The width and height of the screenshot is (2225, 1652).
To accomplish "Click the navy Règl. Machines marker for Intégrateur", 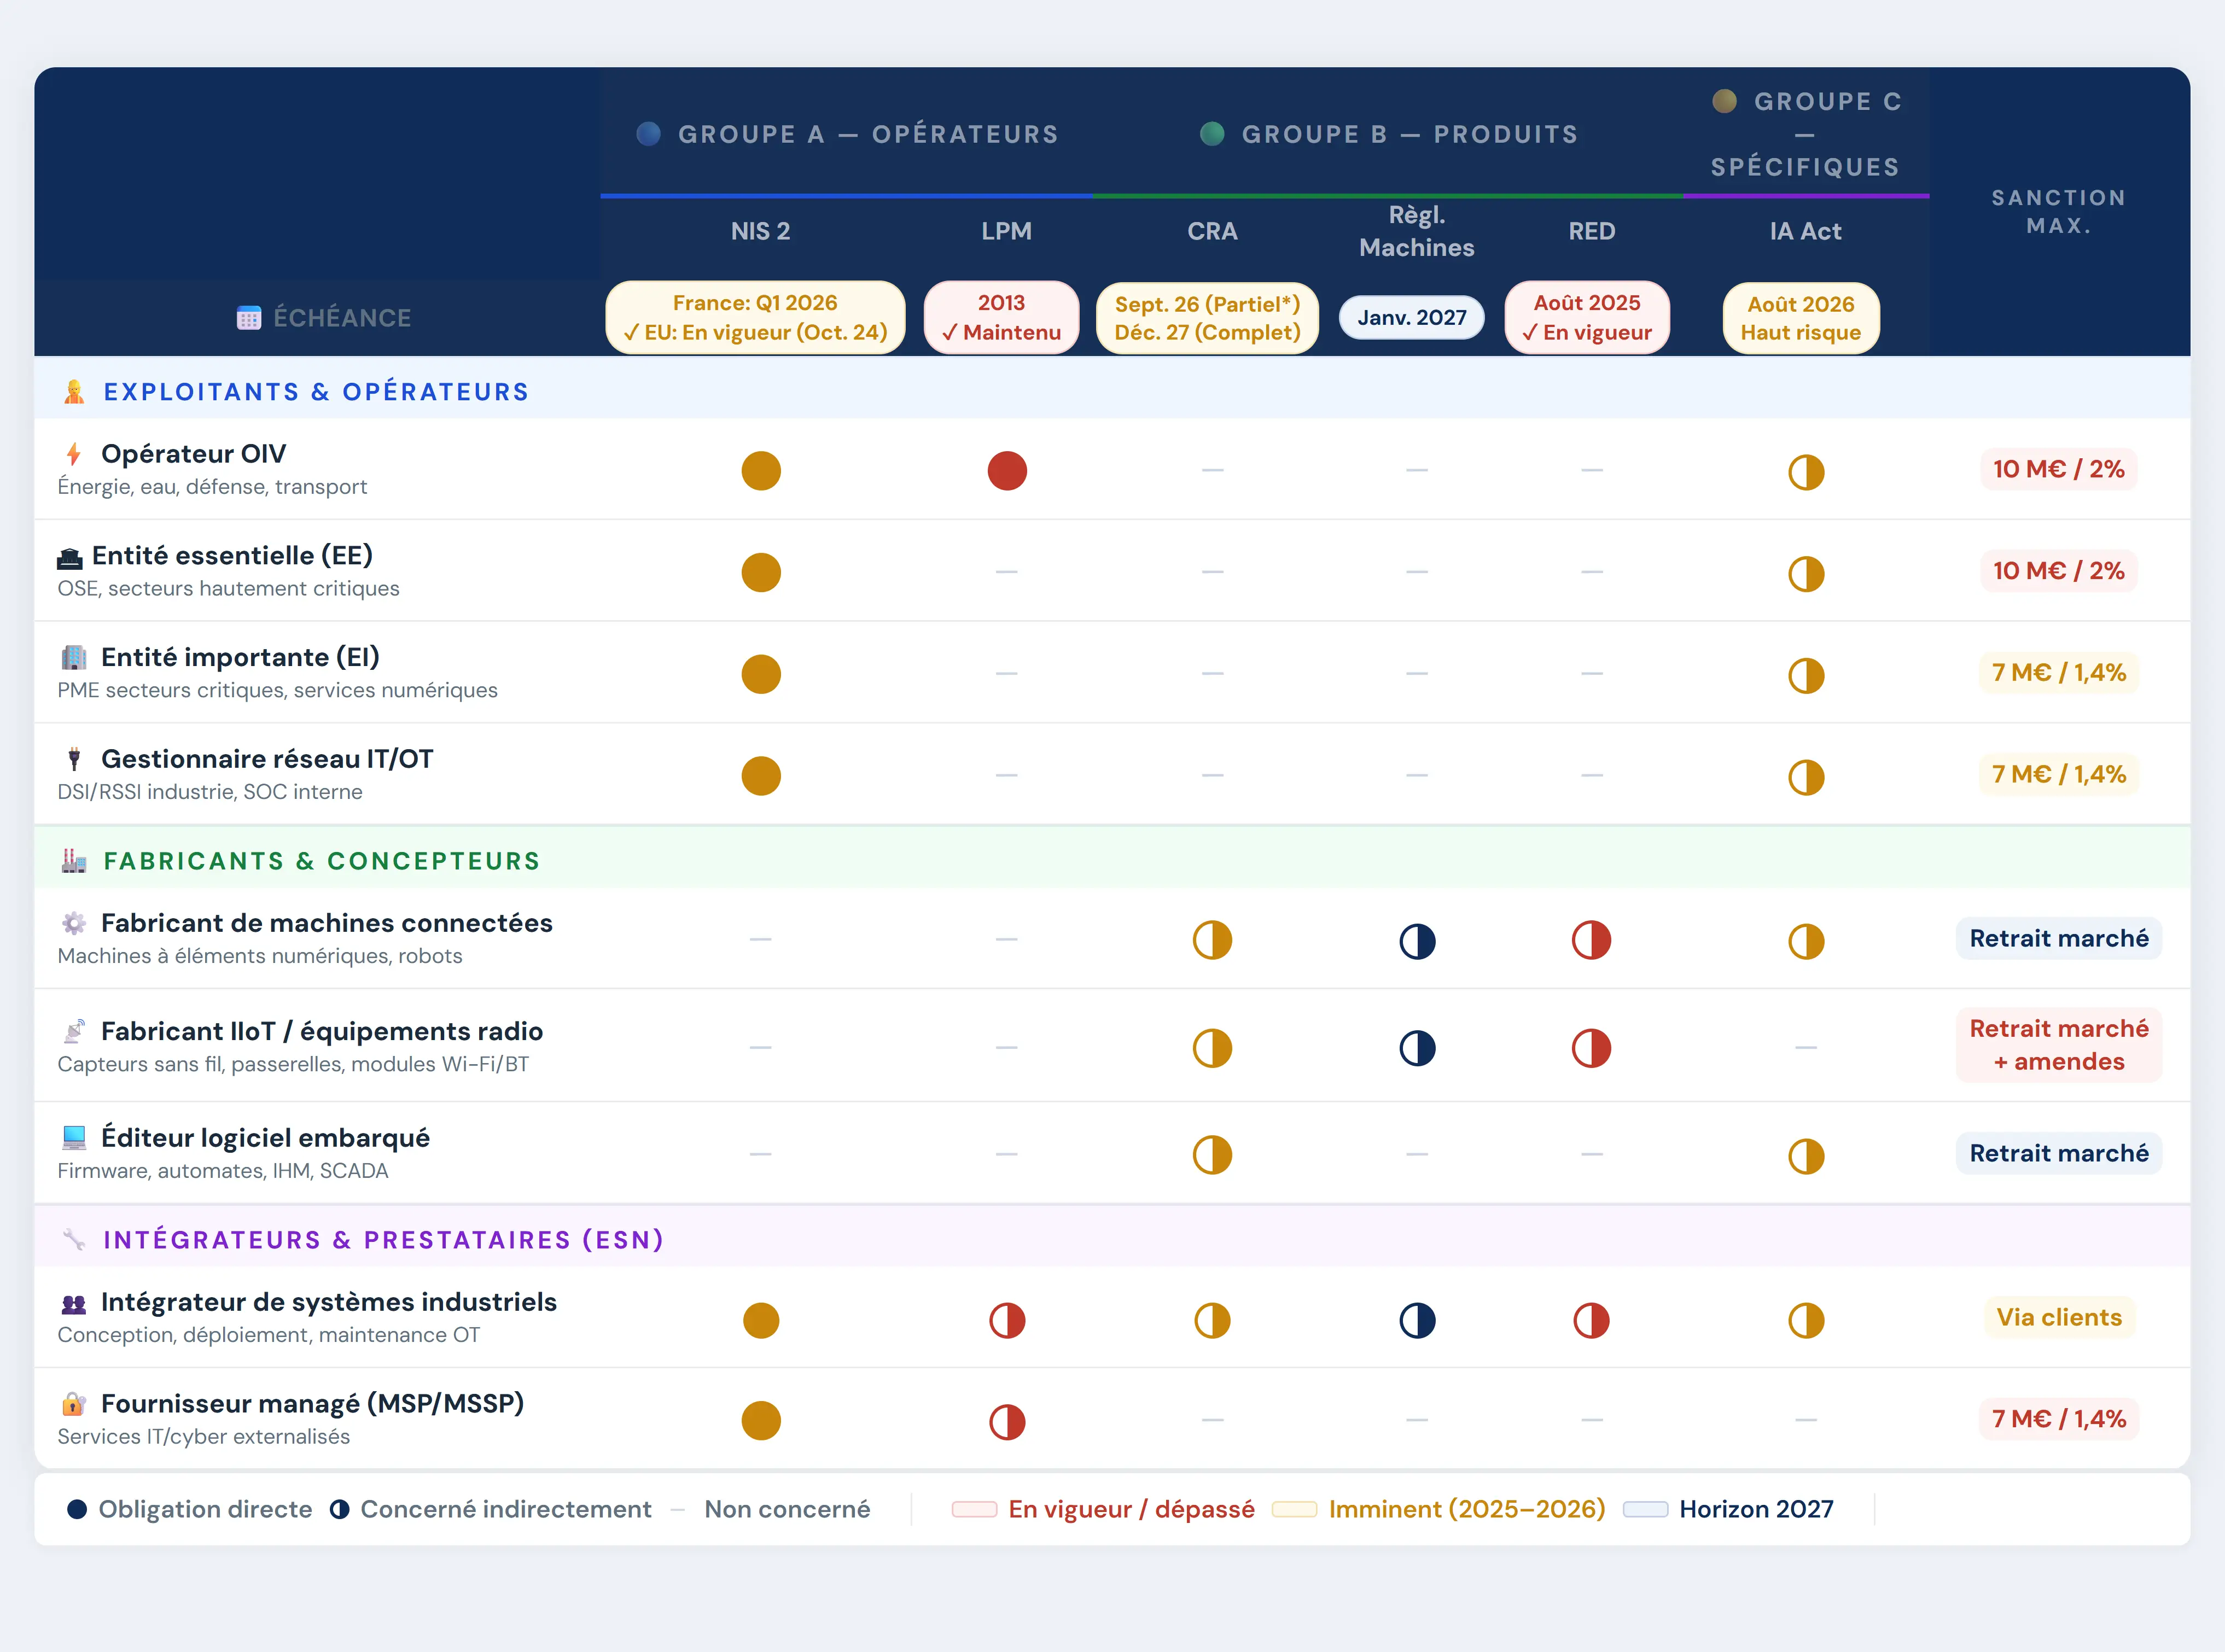I will click(x=1416, y=1320).
